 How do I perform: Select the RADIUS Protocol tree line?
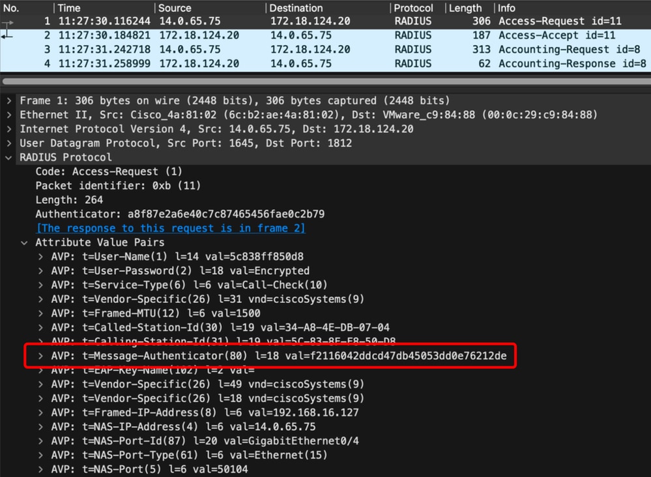point(66,157)
